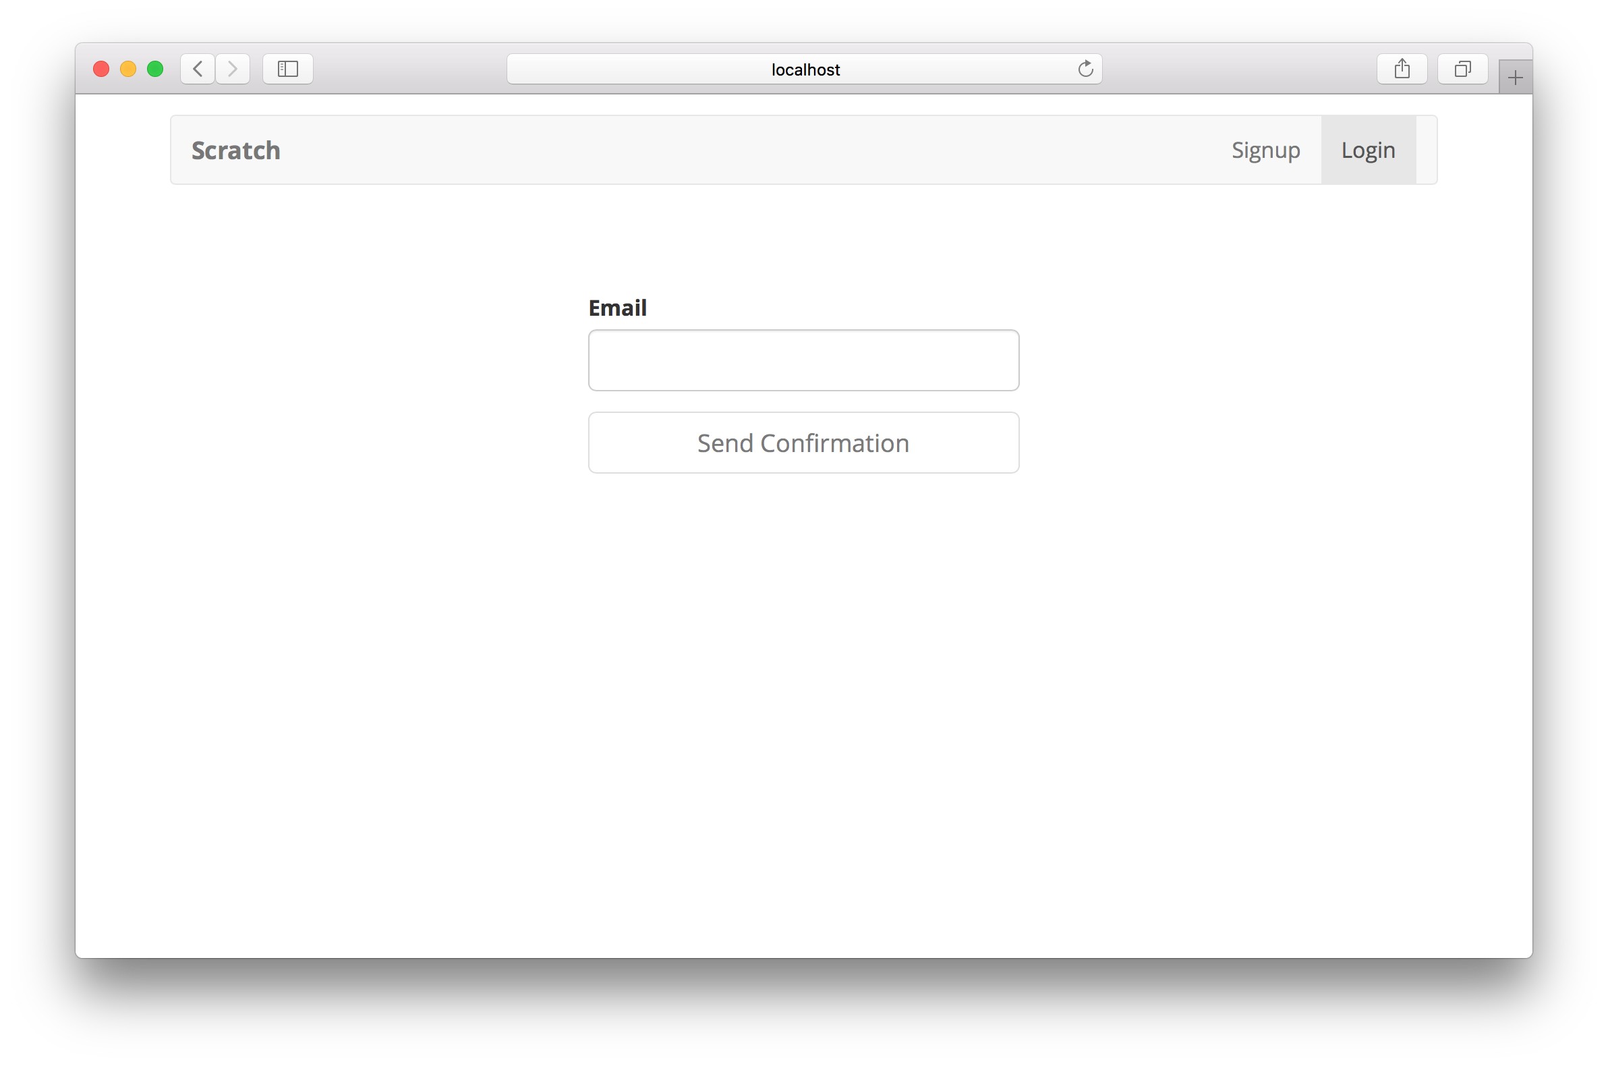Click the Send Confirmation button
The image size is (1608, 1066).
(804, 441)
